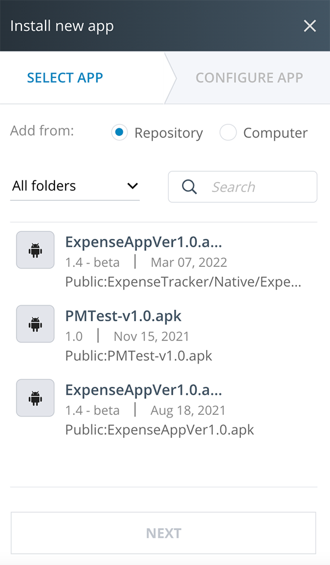Open the All folders dropdown
This screenshot has height=565, width=330.
[x=75, y=186]
